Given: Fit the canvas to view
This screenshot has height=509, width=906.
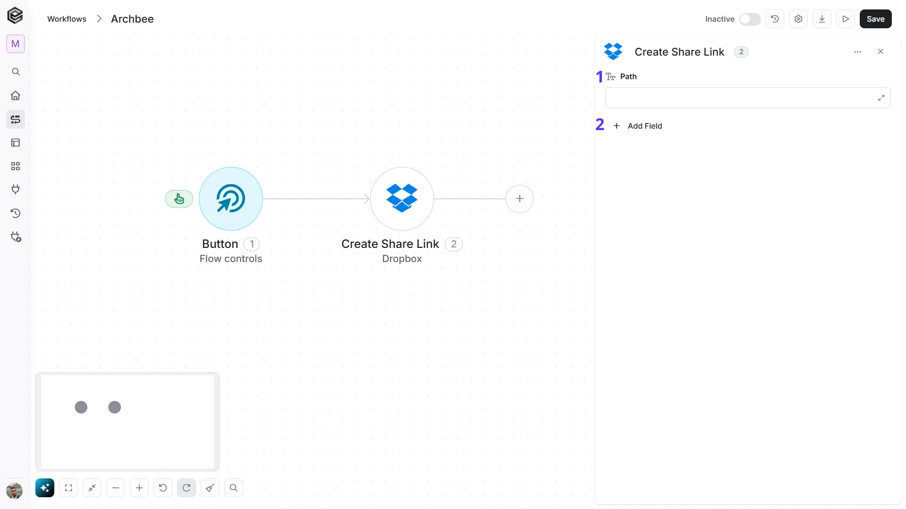Looking at the screenshot, I should (x=68, y=488).
